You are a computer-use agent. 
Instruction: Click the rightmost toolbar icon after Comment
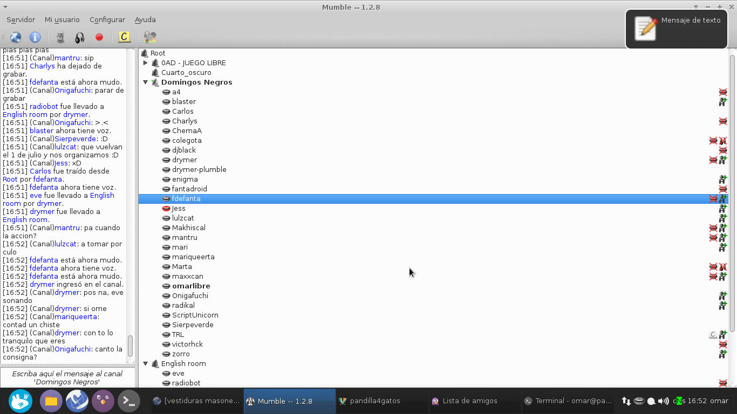(150, 37)
